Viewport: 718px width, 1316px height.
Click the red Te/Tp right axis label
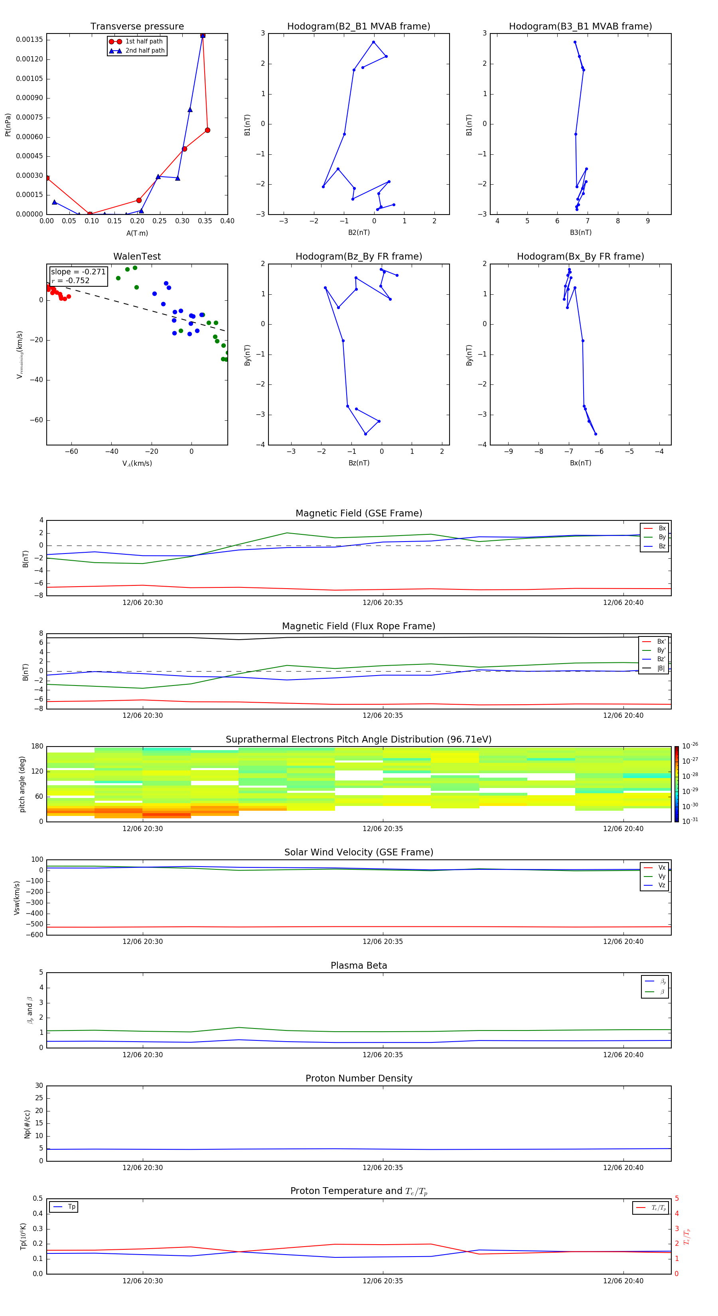click(x=687, y=1236)
